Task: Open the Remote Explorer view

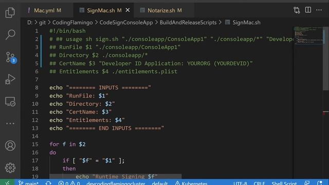Action: point(10,102)
